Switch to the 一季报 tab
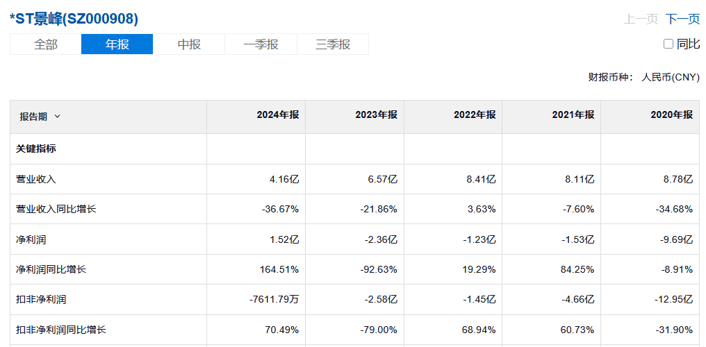This screenshot has height=347, width=706. click(x=261, y=44)
